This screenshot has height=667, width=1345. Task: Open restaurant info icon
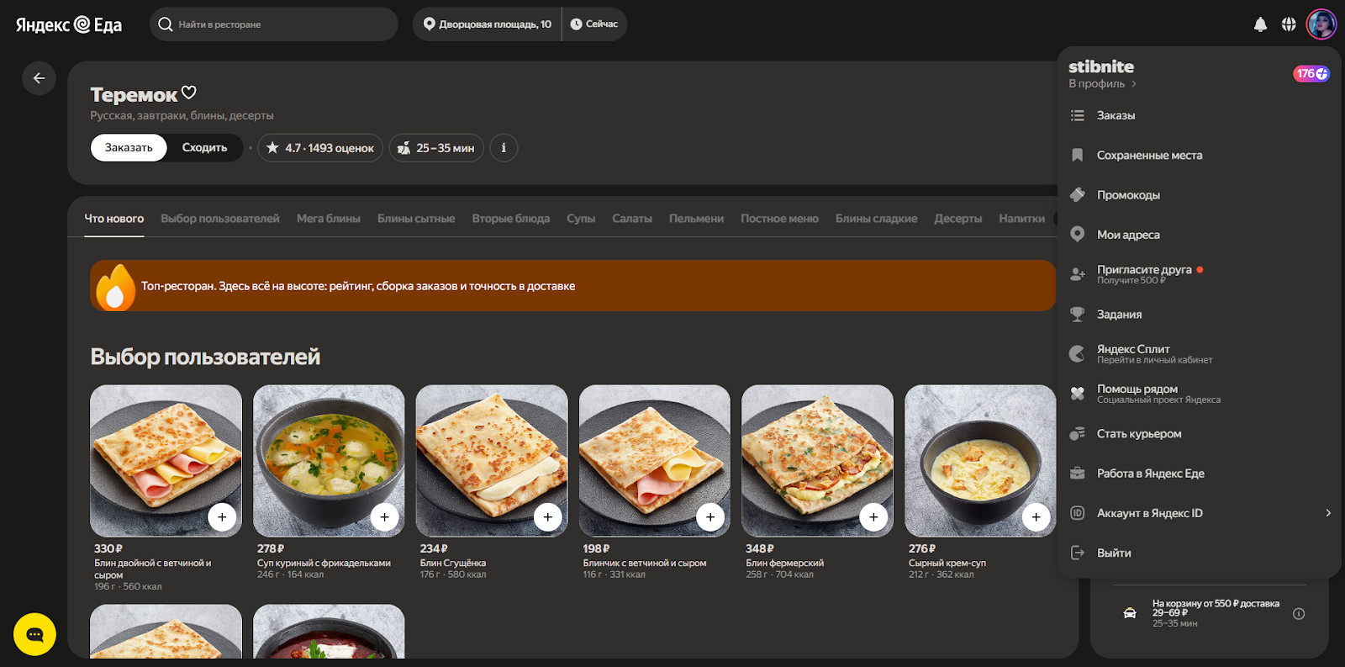tap(504, 148)
